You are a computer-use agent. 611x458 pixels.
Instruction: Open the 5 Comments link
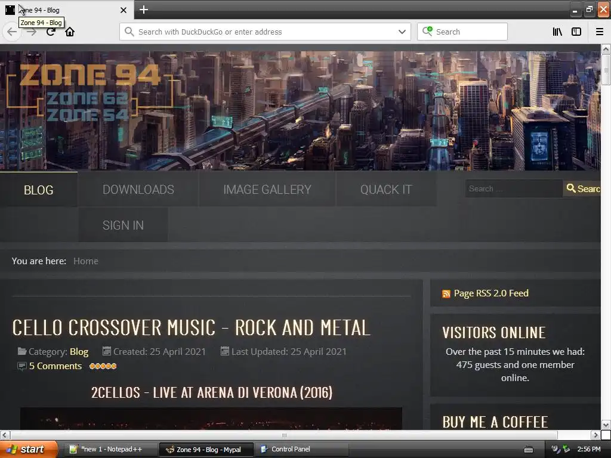click(55, 366)
